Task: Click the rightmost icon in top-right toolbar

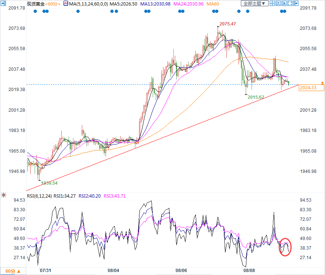Action: [x=295, y=3]
